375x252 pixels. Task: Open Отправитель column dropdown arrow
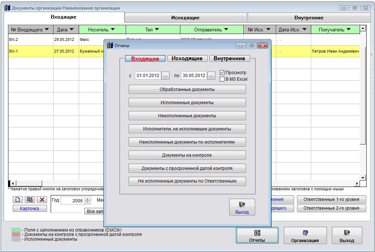pos(226,29)
